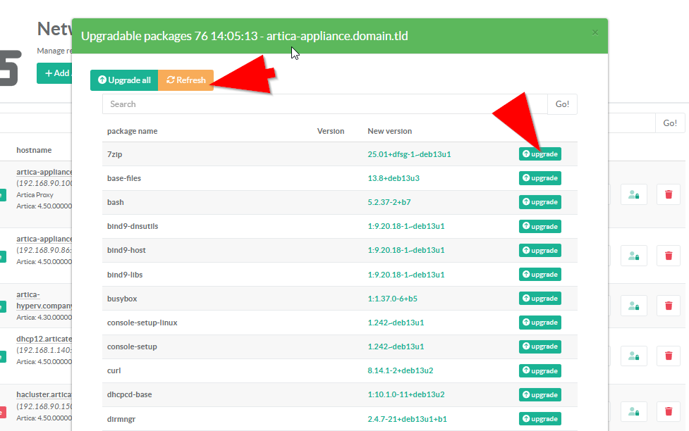Click the user lock icon in second host row
689x431 pixels.
pyautogui.click(x=633, y=256)
